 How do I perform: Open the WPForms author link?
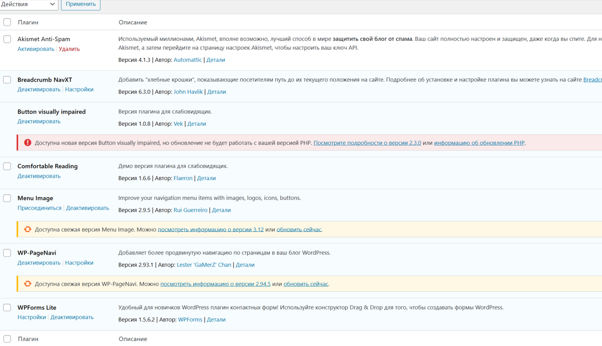point(190,319)
